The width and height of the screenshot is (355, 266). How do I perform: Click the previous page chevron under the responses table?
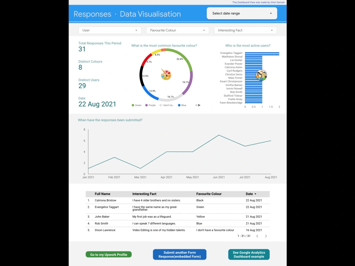[257, 235]
